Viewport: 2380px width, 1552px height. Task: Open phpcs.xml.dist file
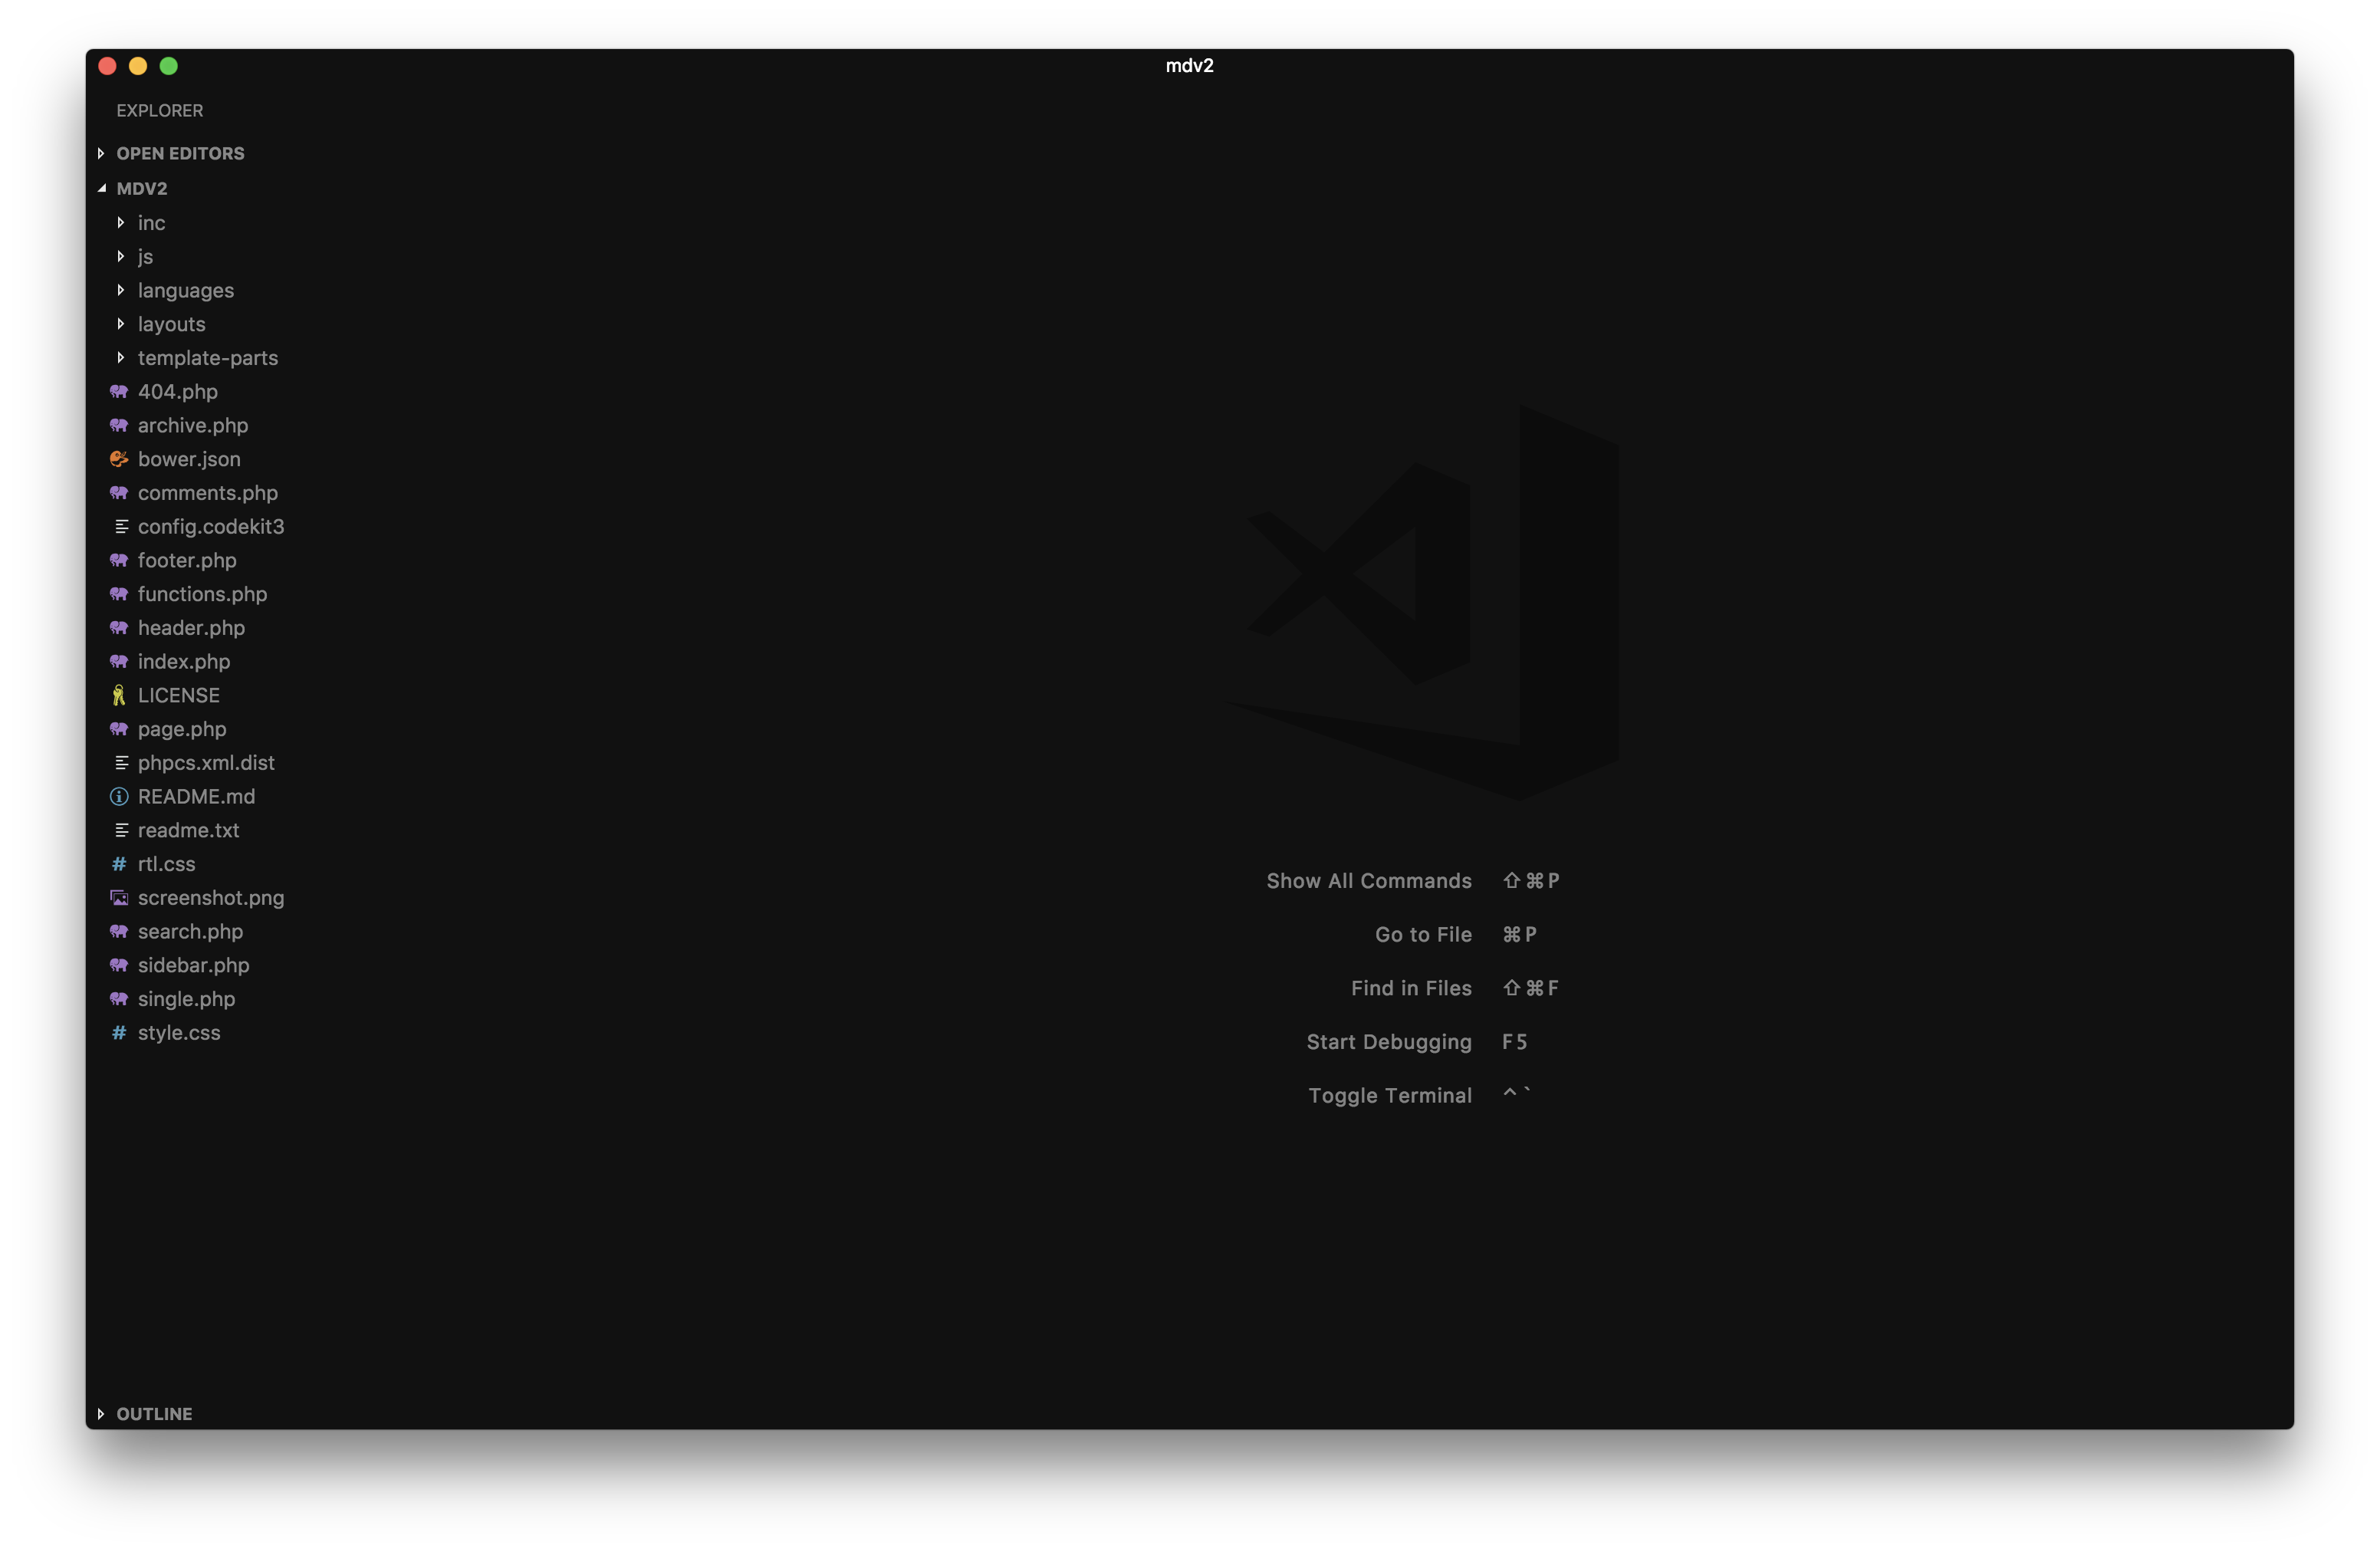[x=206, y=763]
